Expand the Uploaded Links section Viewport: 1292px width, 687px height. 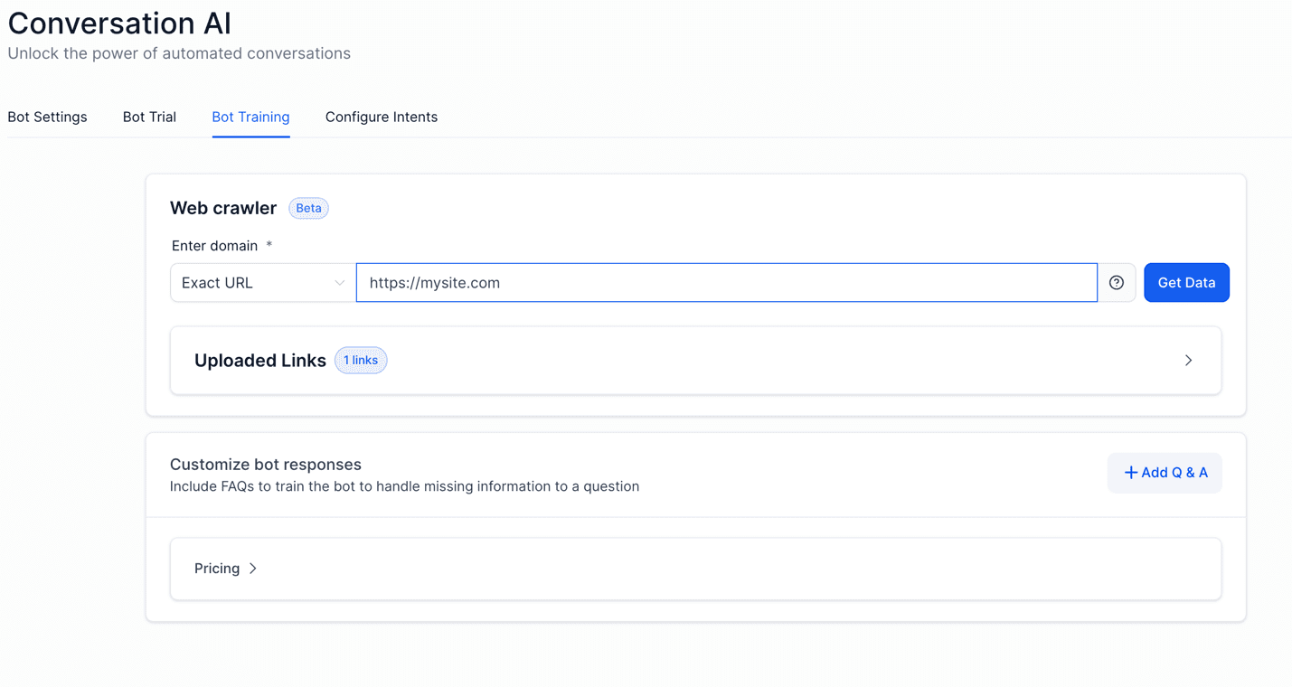click(694, 360)
